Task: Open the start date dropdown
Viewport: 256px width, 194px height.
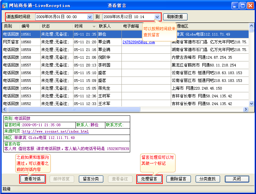Action: [x=90, y=17]
